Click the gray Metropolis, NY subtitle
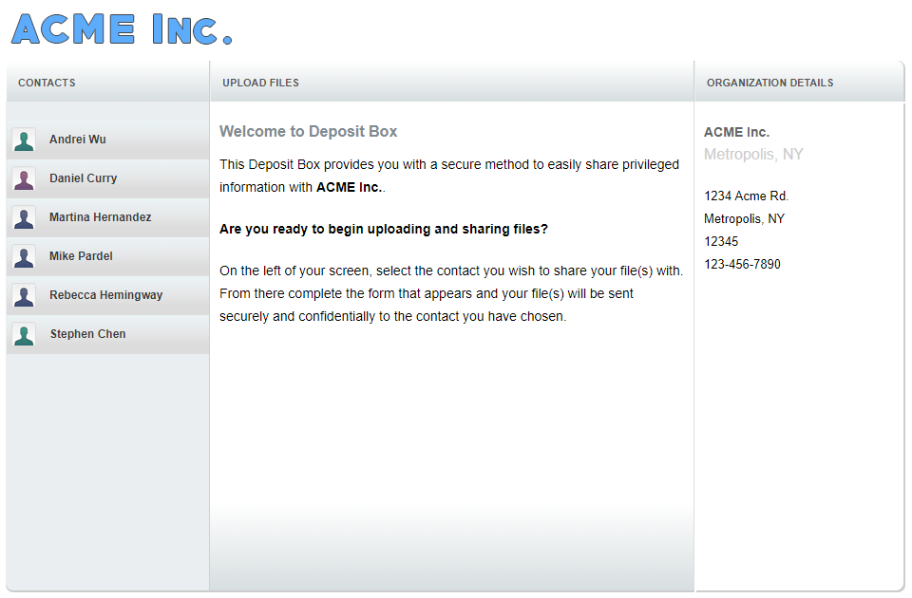This screenshot has width=912, height=598. (753, 154)
